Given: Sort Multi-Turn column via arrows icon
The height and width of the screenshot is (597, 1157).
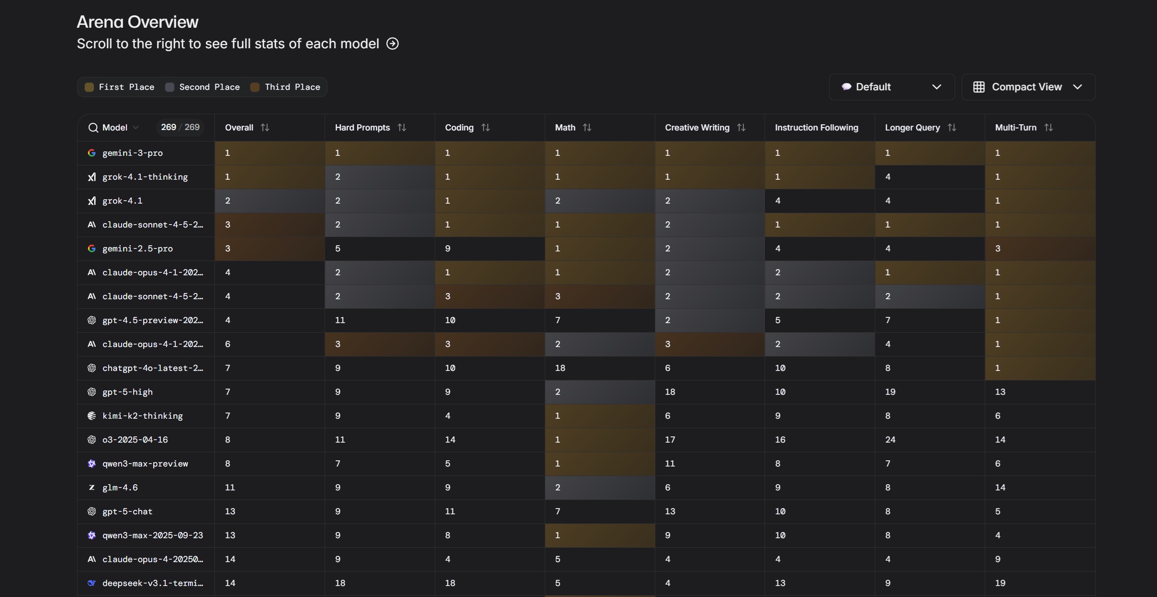Looking at the screenshot, I should pos(1048,128).
